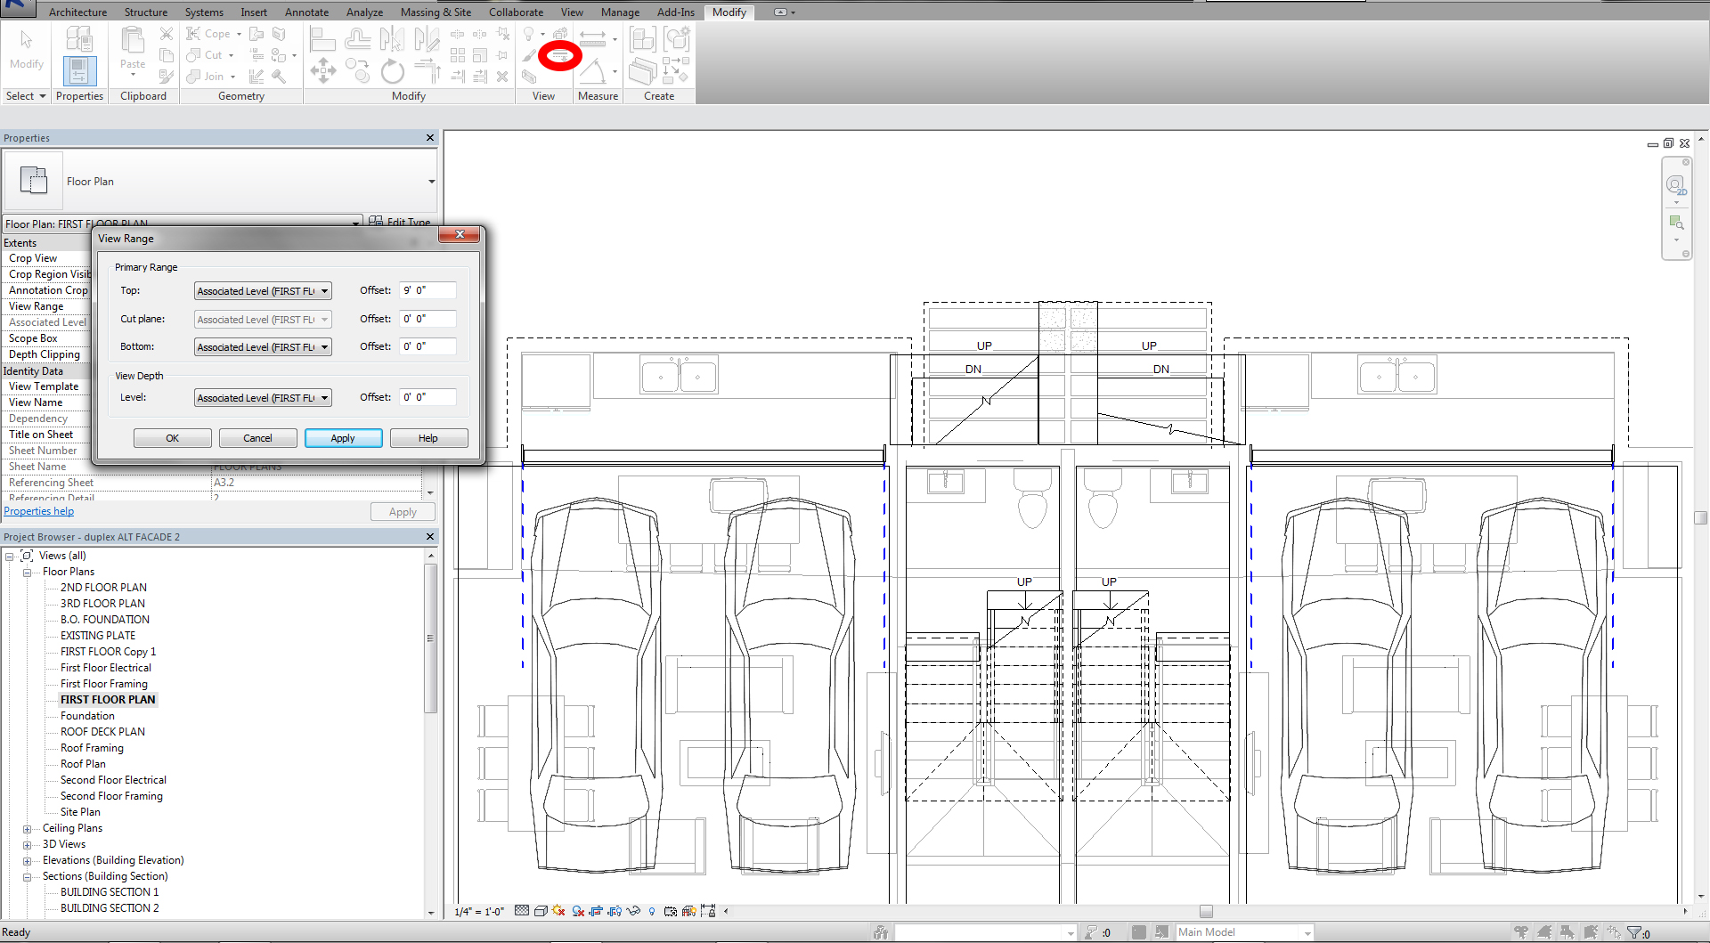Select the Move tool in ribbon

pyautogui.click(x=323, y=71)
